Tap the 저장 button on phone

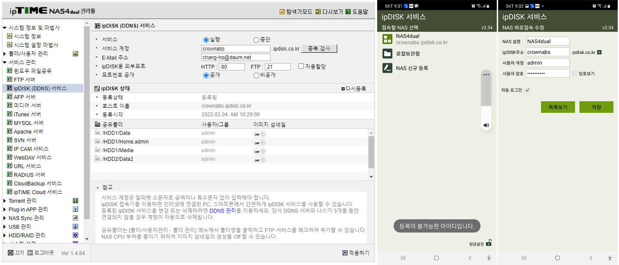(x=596, y=107)
